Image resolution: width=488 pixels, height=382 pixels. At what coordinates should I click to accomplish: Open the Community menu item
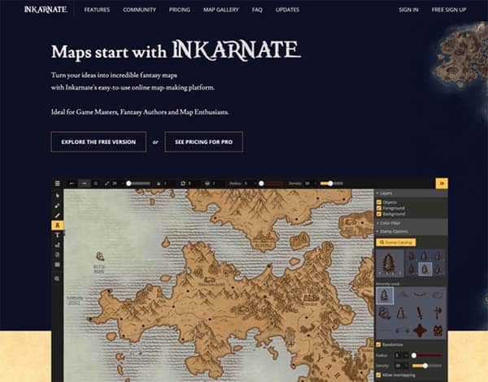pos(139,10)
